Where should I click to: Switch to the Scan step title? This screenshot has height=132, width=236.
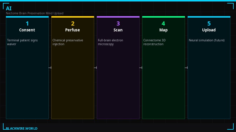click(x=118, y=30)
